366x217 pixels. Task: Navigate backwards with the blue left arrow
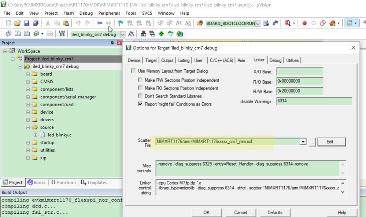click(x=100, y=23)
